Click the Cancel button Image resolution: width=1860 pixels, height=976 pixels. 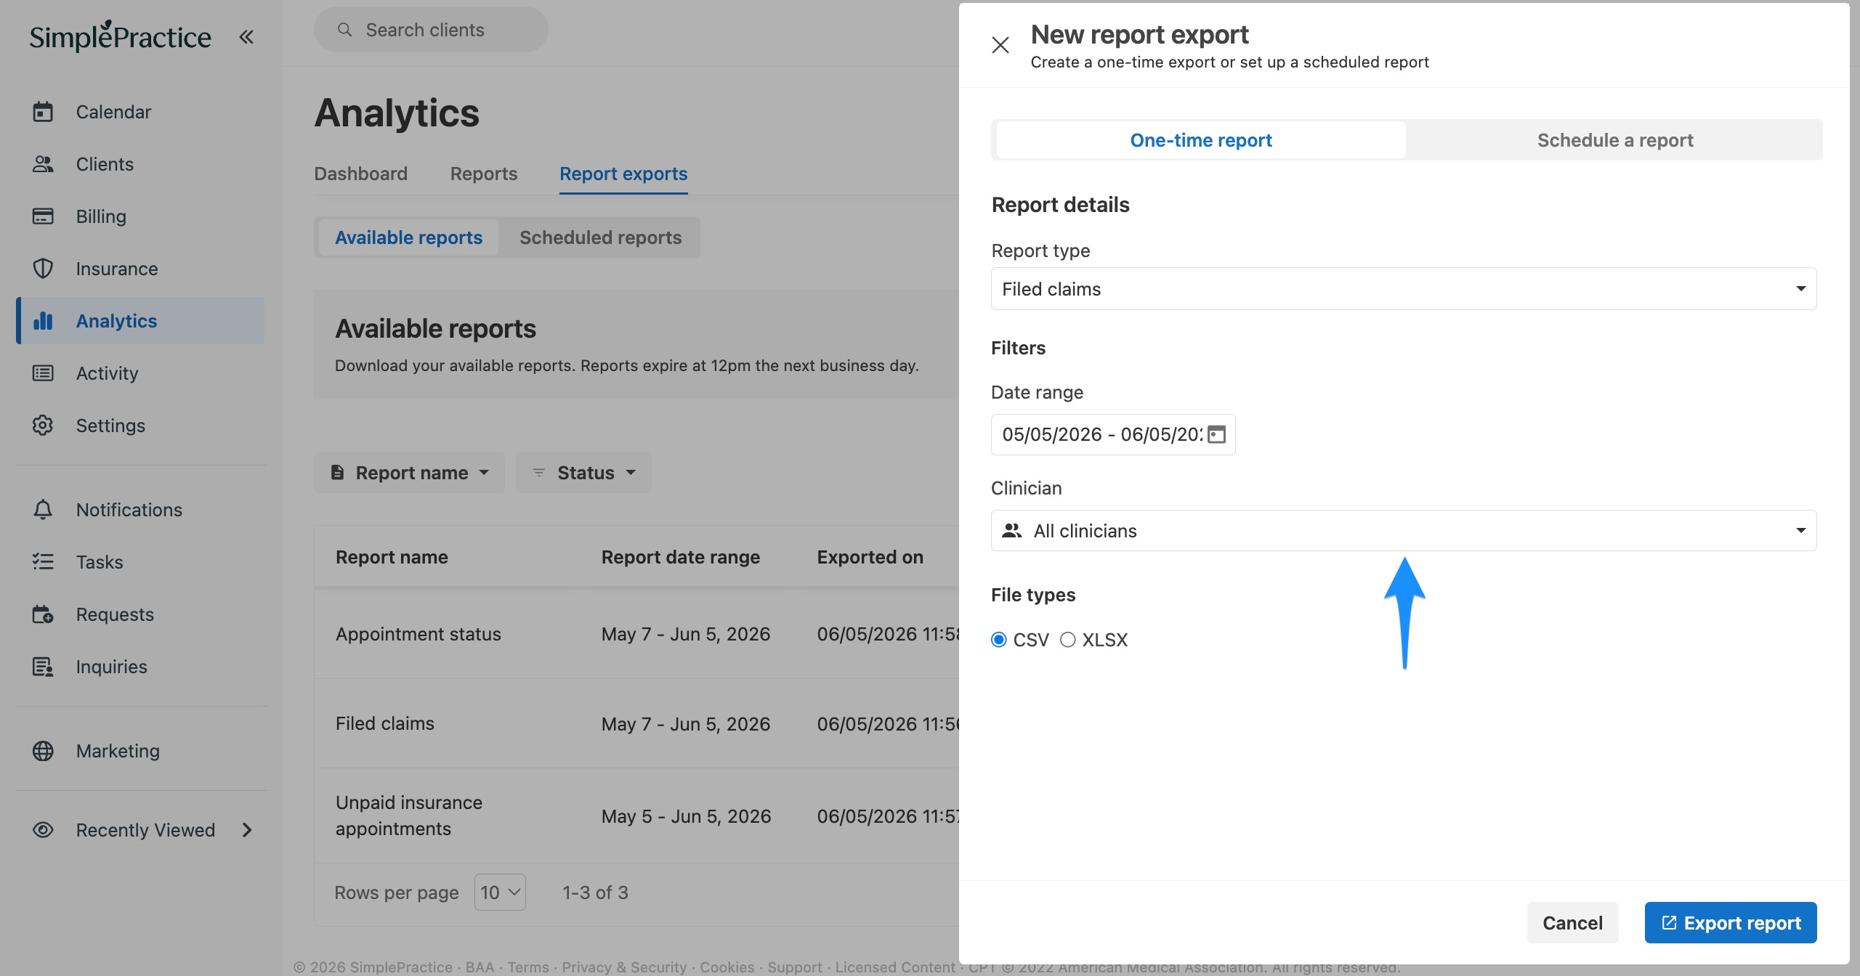1572,922
